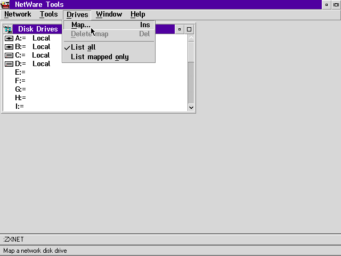
Task: Click the NetWare Tools restore button
Action: pos(336,5)
